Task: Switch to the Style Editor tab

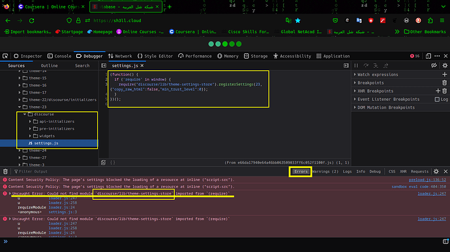Action: coord(155,56)
